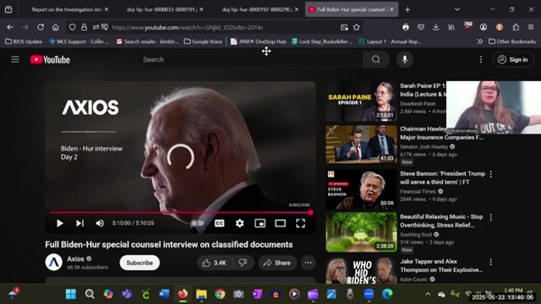This screenshot has height=304, width=541.
Task: Save page to Pocket
Action: tap(421, 27)
